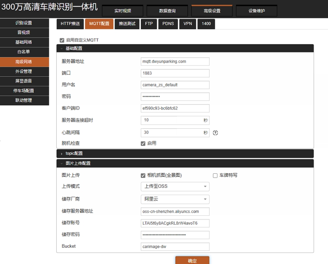
Task: Open the 上传模式 dropdown showing 上传至OSS
Action: [175, 186]
